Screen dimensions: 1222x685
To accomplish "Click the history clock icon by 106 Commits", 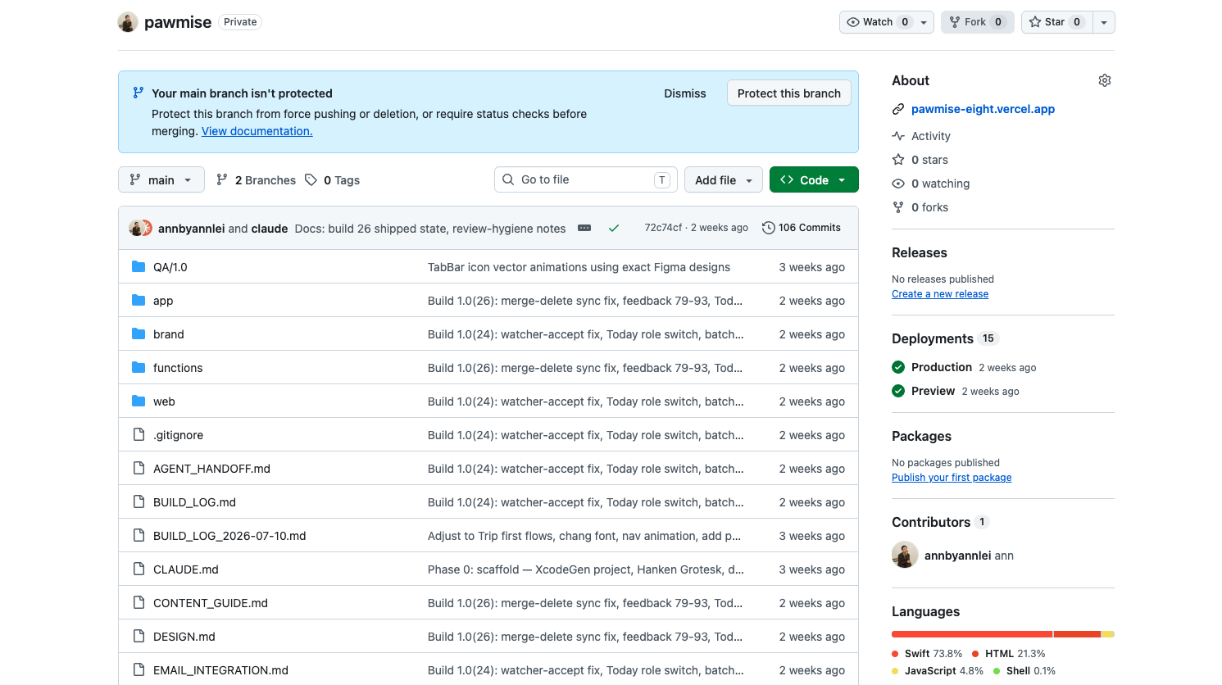I will 768,228.
